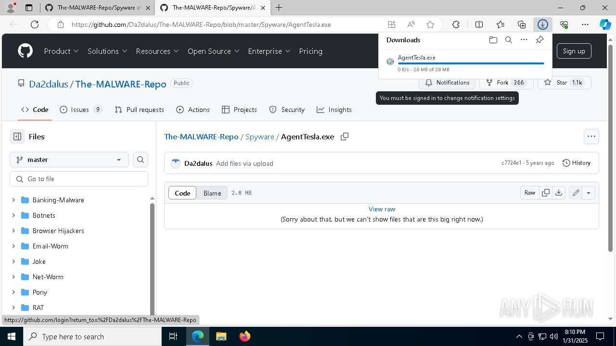
Task: Expand the Solutions menu
Action: [107, 51]
